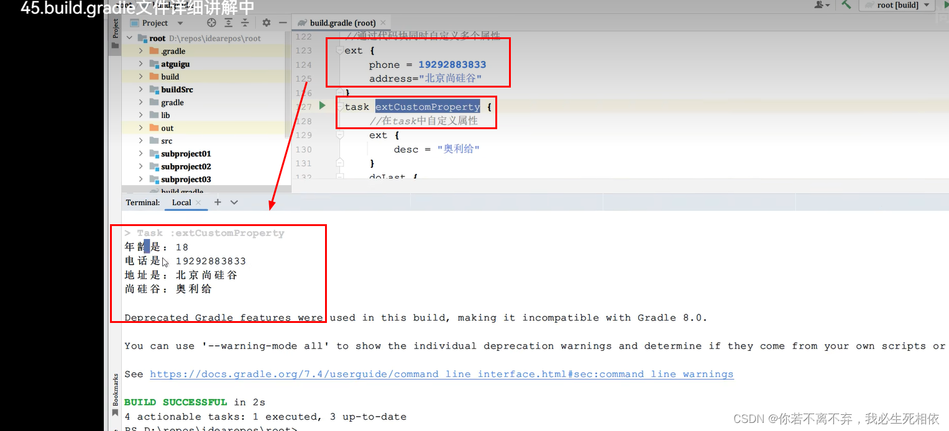Hide the Project panel with the minus icon
Viewport: 949px width, 431px height.
click(x=282, y=23)
